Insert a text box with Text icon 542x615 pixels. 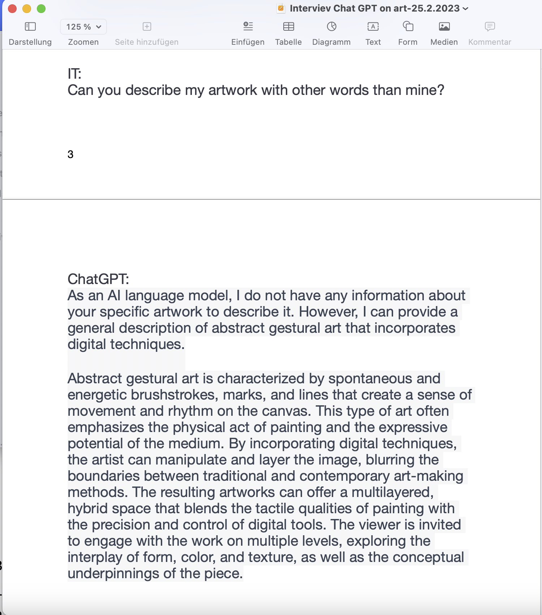pyautogui.click(x=373, y=26)
